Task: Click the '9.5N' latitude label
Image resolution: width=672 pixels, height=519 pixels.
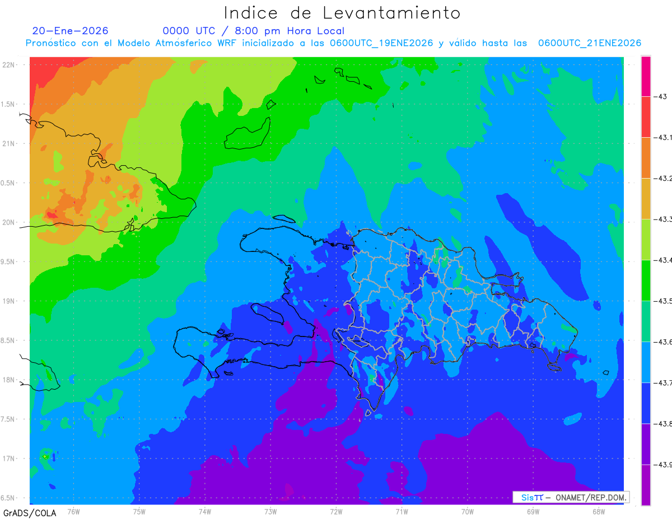Action: pyautogui.click(x=8, y=261)
